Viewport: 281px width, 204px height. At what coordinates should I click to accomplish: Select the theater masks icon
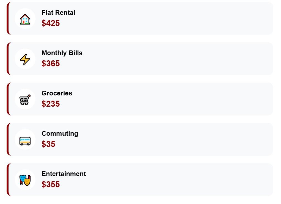coord(25,180)
